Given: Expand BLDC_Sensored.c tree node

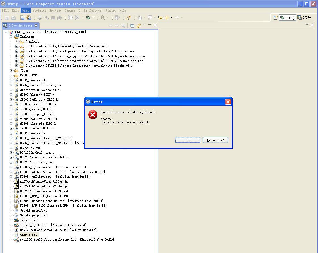Looking at the screenshot, I should (x=11, y=133).
